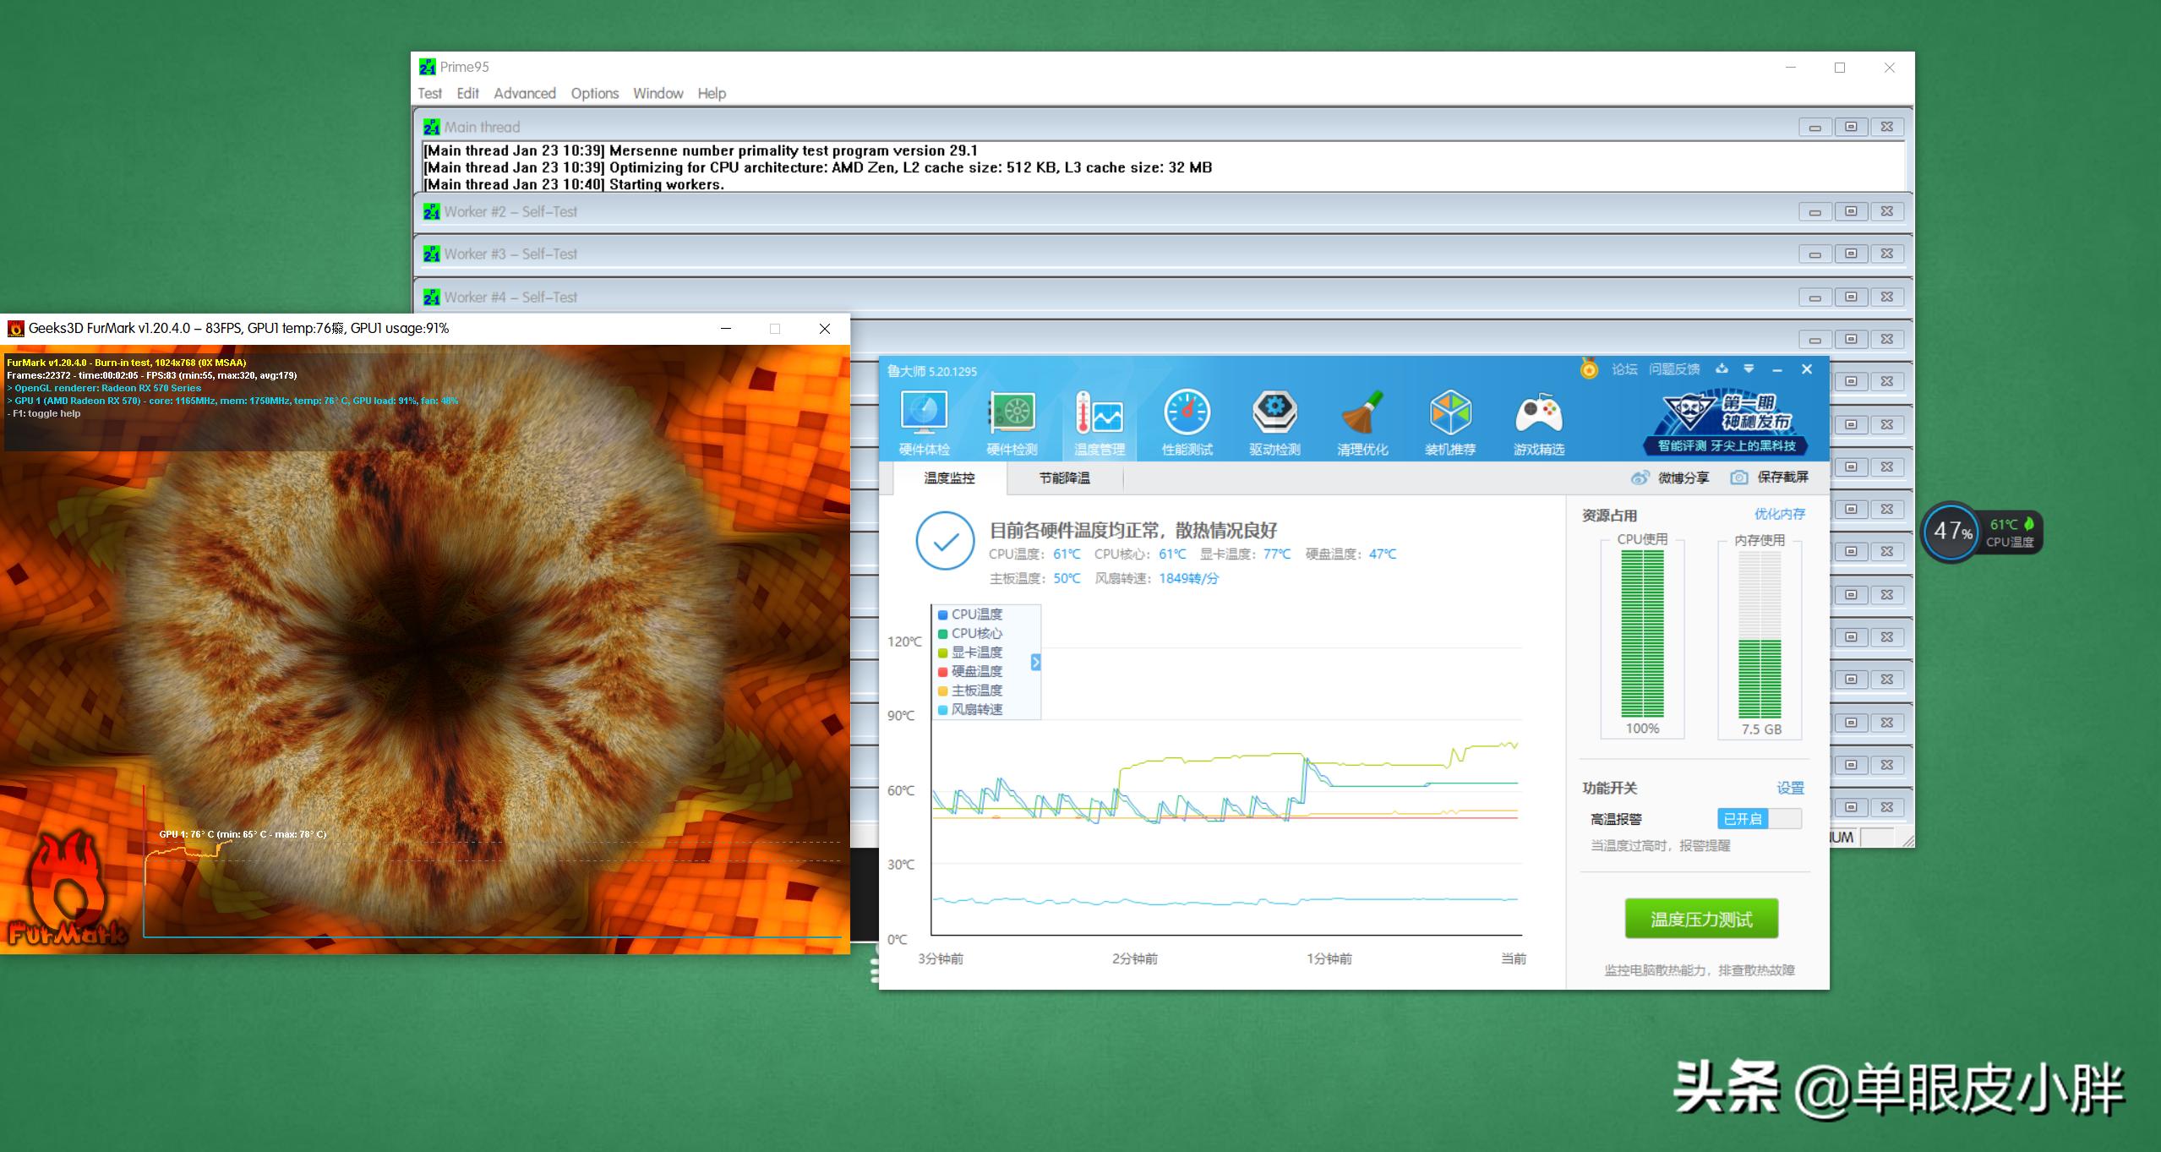Toggle 风扇转速 legend entry in chart
The height and width of the screenshot is (1152, 2161).
coord(976,709)
